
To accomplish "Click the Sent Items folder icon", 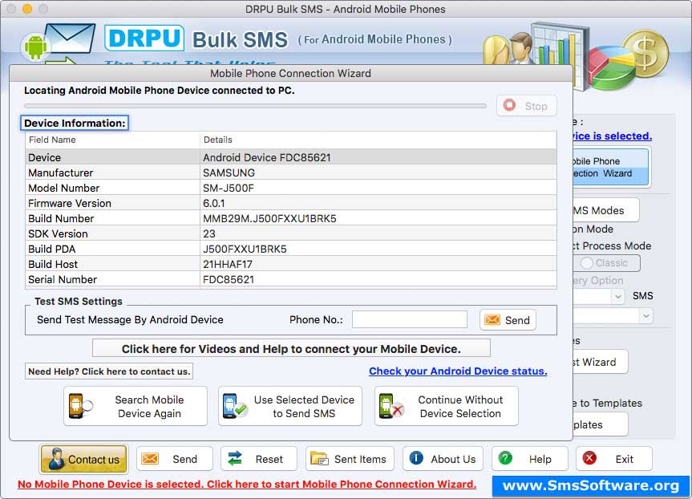I will [x=319, y=459].
